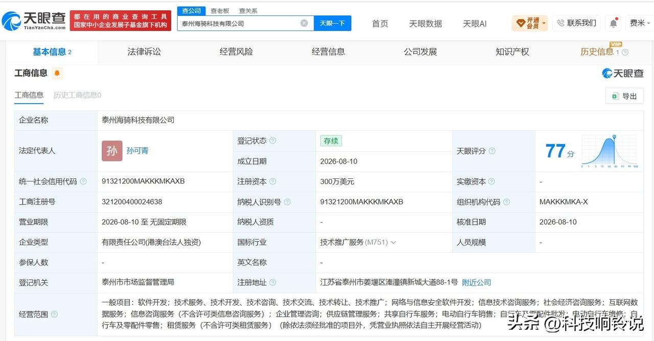Open 天眼数据 in the top navigation
This screenshot has height=341, width=654.
426,23
